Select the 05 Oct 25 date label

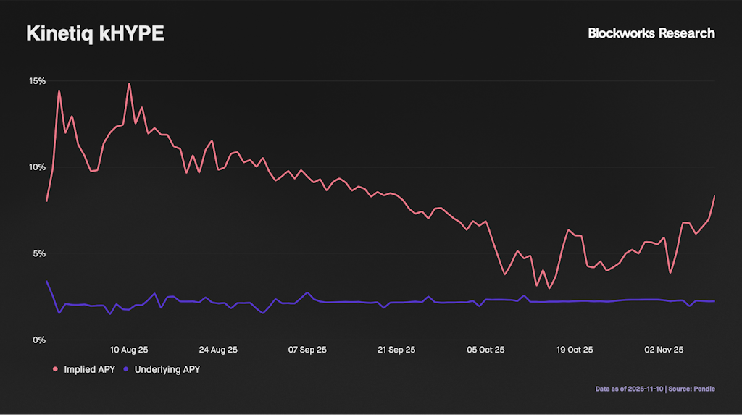pyautogui.click(x=485, y=350)
